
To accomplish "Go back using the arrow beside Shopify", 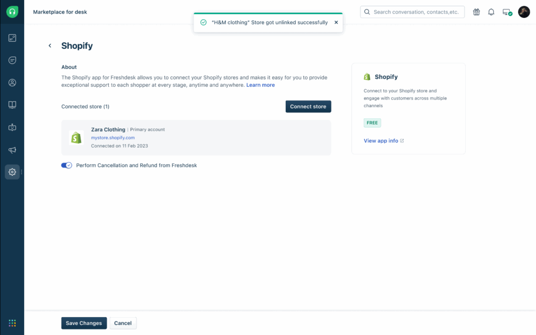I will point(50,46).
